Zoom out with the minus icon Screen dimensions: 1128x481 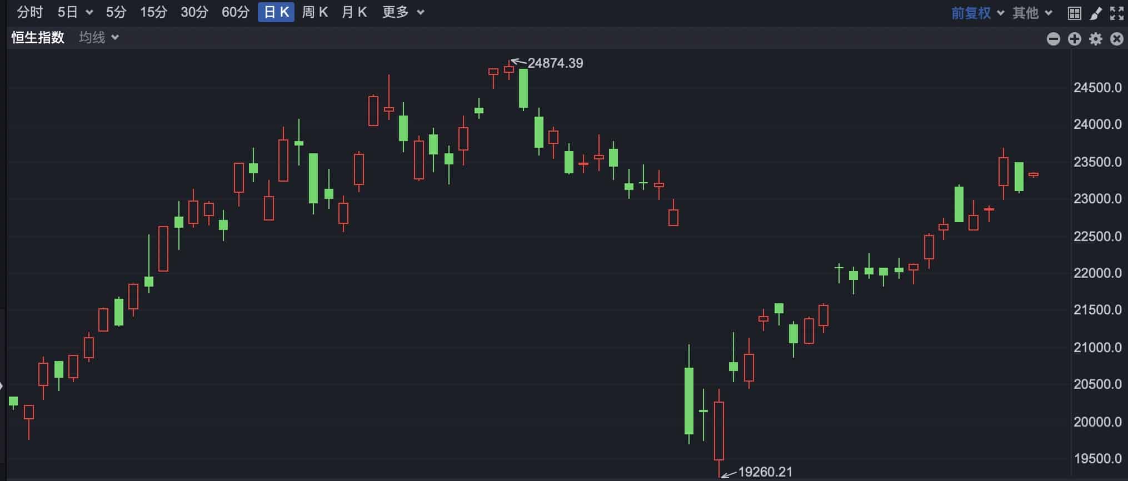click(x=1053, y=39)
